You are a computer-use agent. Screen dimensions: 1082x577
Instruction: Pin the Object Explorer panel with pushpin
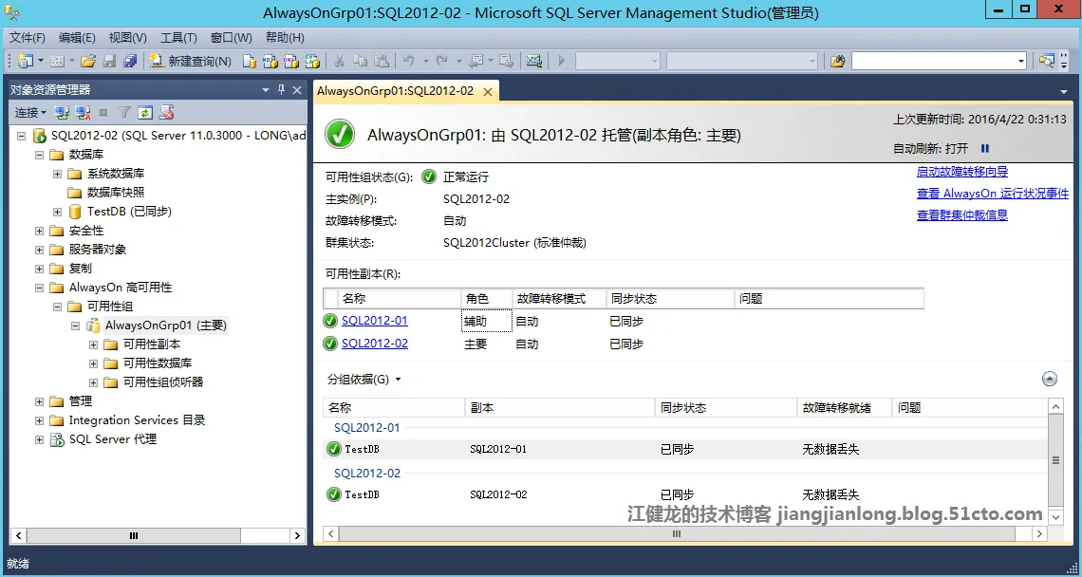282,90
